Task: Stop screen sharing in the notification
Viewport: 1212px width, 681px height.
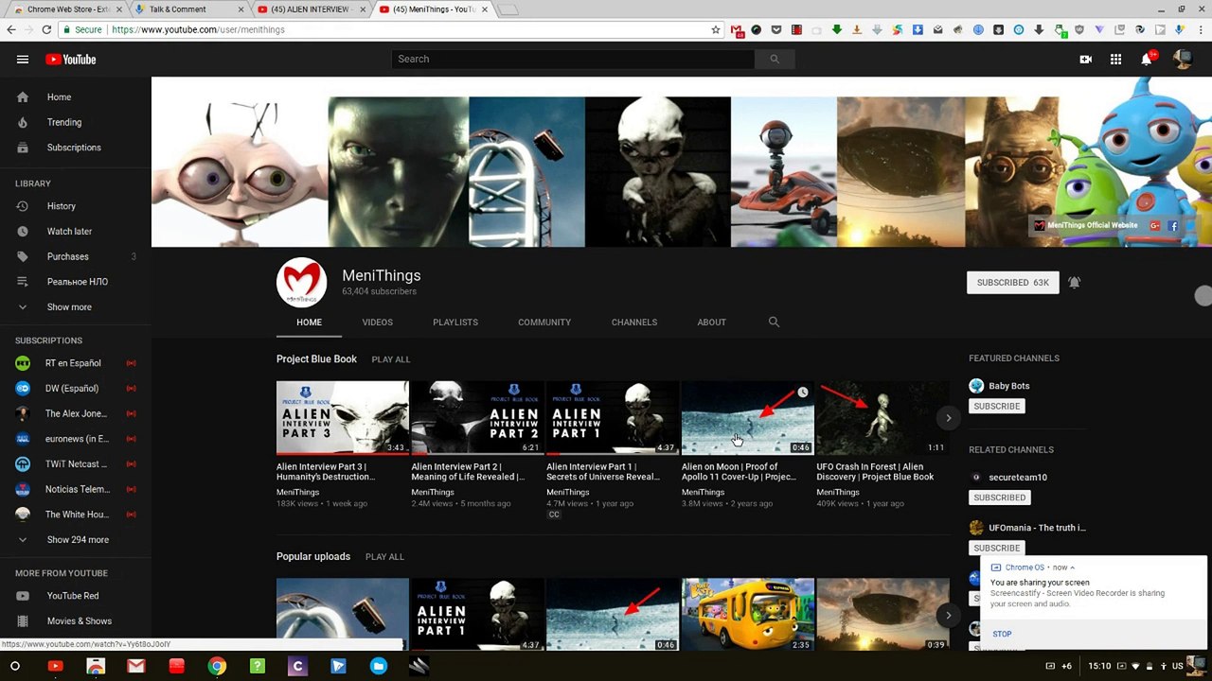Action: click(1002, 634)
